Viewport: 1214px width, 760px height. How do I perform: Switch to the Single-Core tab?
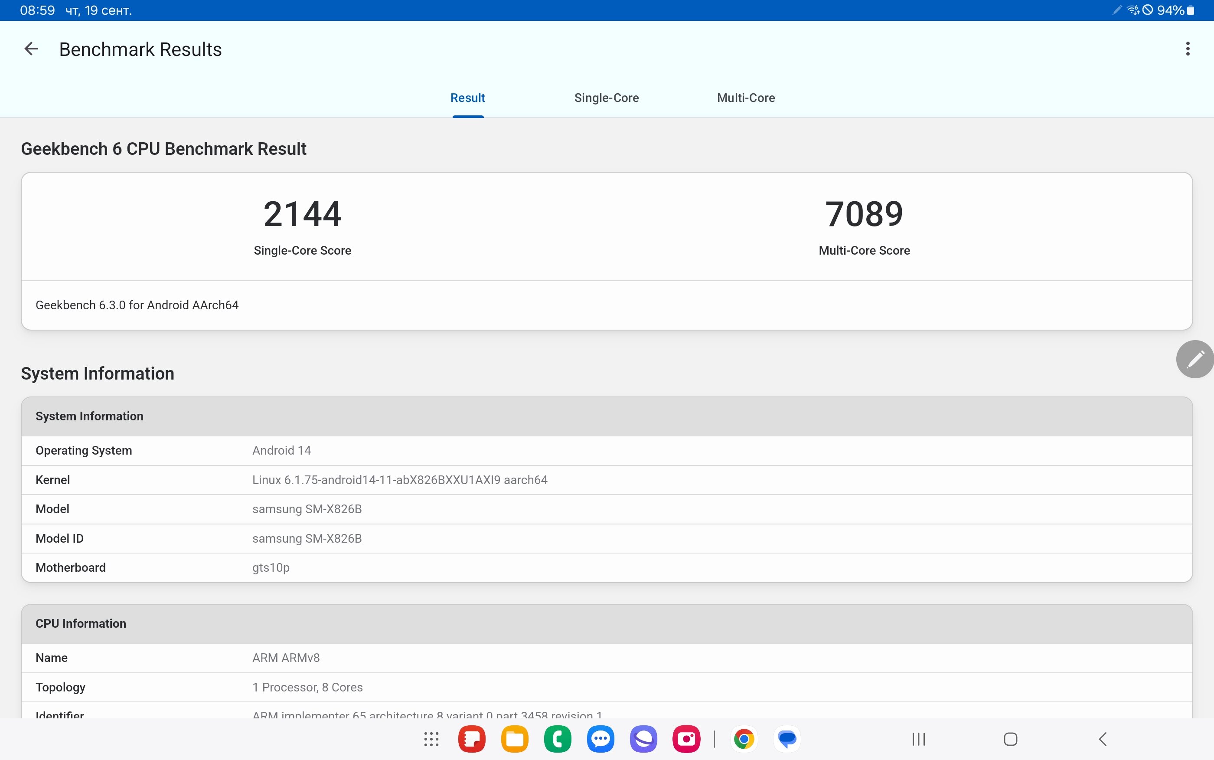[606, 98]
